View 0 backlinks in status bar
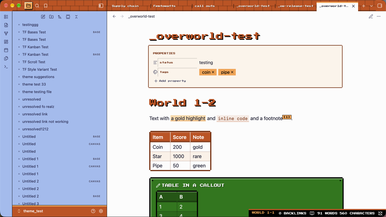Screen dimensions: 386x217 coord(293,213)
